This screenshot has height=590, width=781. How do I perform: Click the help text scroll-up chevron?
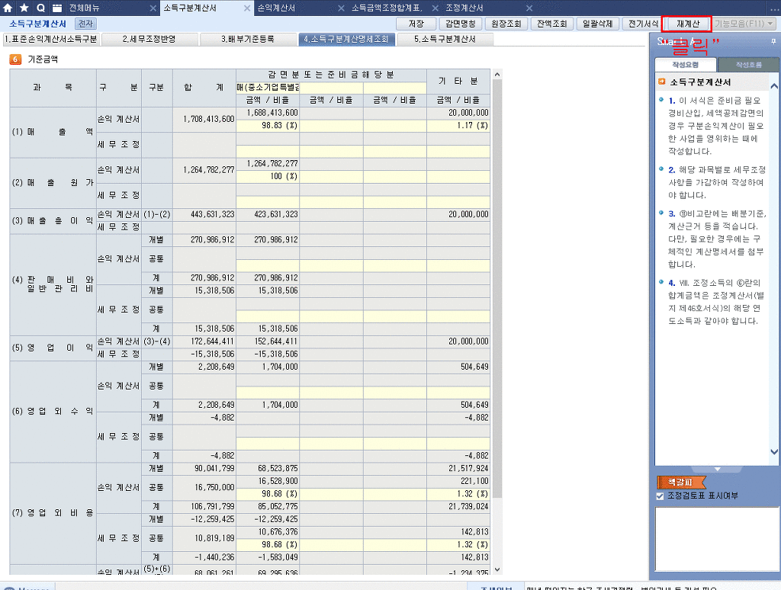tap(774, 86)
